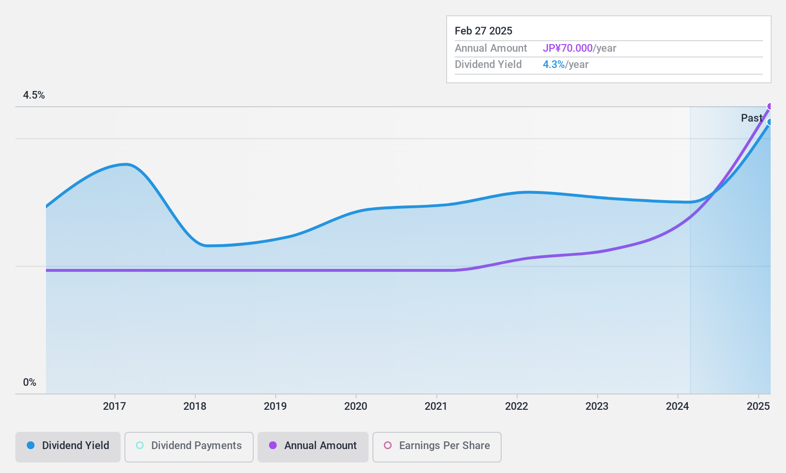Click the 2019 x-axis label
786x473 pixels.
[x=275, y=406]
